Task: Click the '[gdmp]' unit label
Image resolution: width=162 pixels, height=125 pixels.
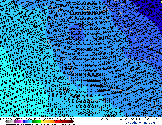Action: click(49, 119)
